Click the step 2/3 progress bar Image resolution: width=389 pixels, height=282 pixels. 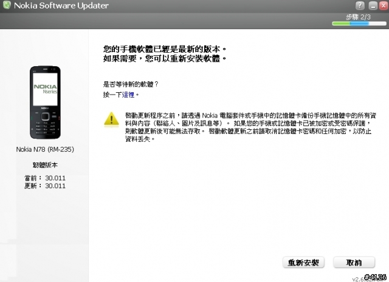pyautogui.click(x=359, y=24)
